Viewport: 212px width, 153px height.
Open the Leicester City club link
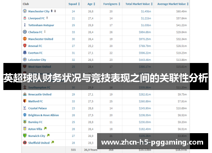37,60
